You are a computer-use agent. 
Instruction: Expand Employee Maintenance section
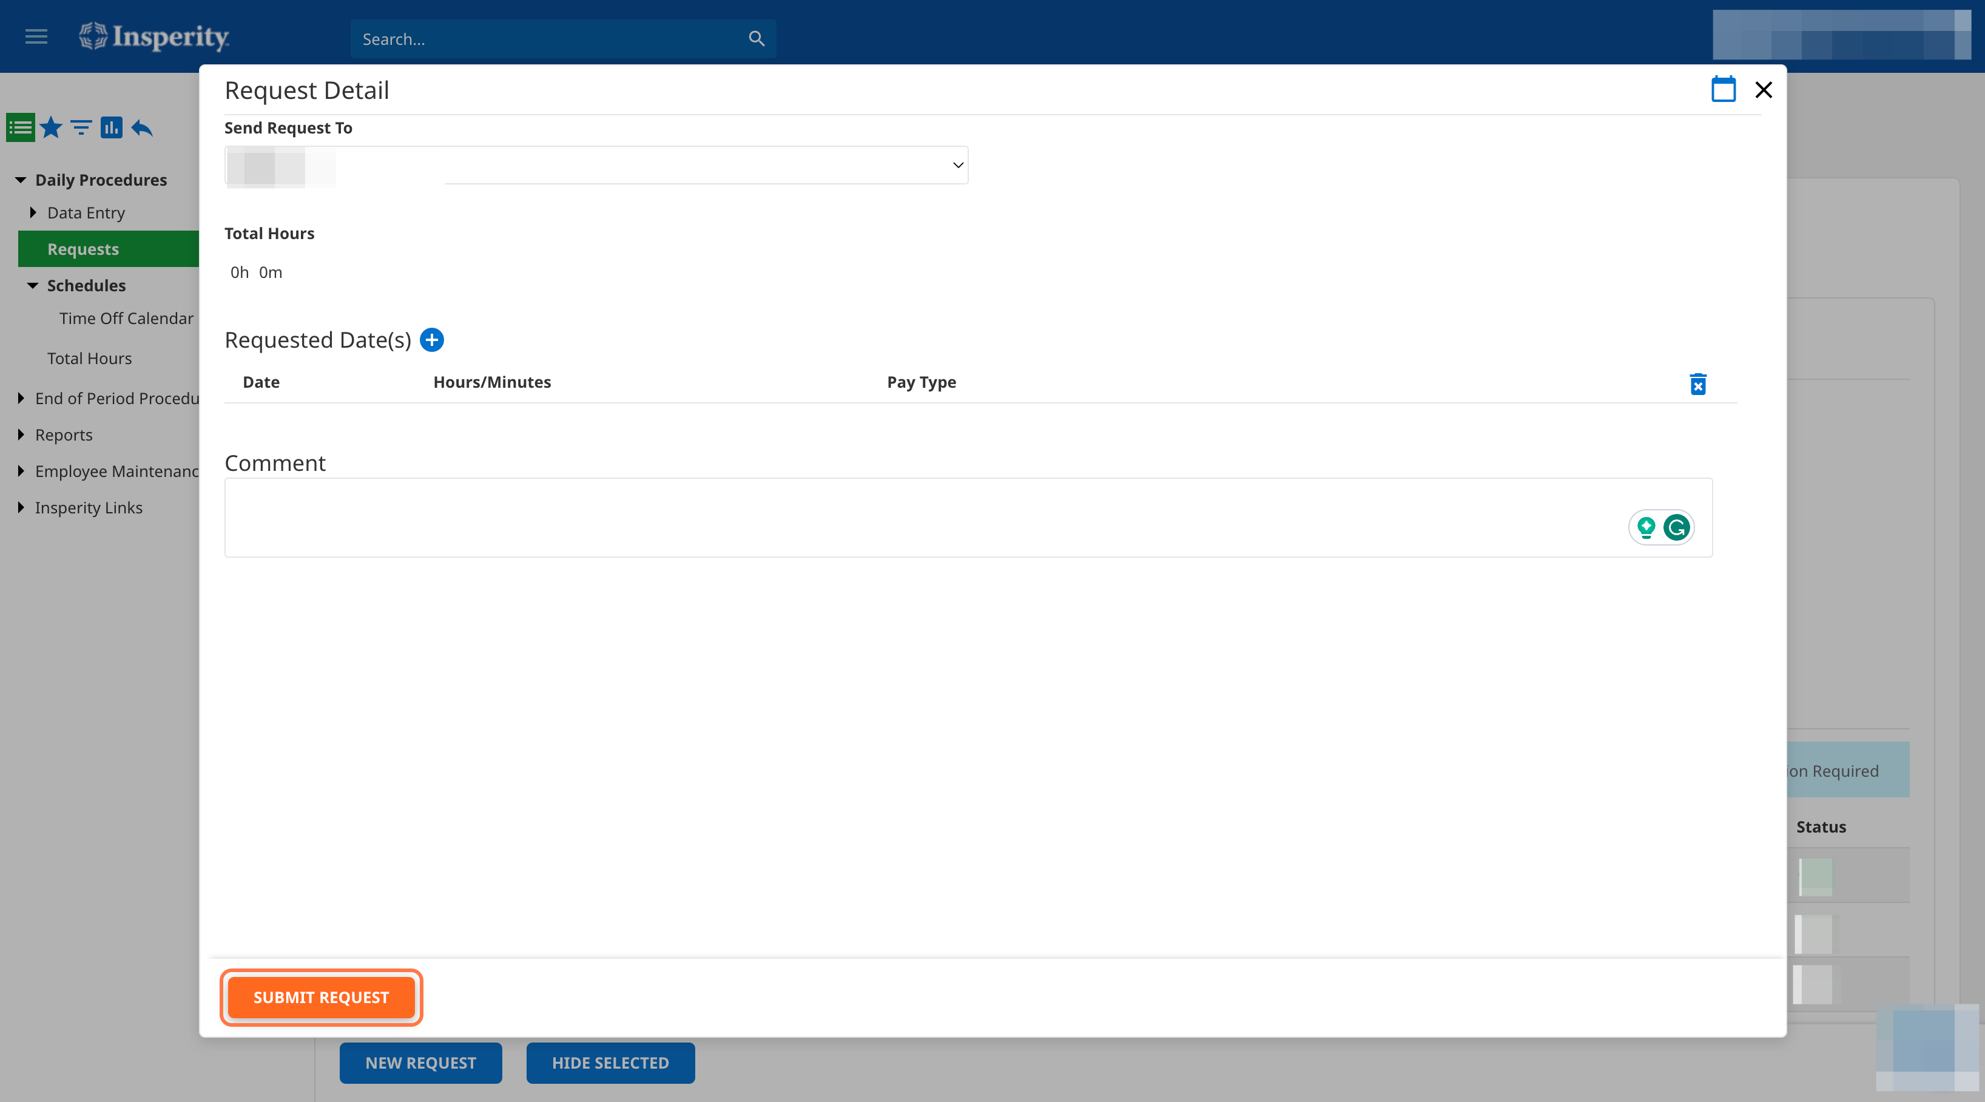tap(21, 471)
